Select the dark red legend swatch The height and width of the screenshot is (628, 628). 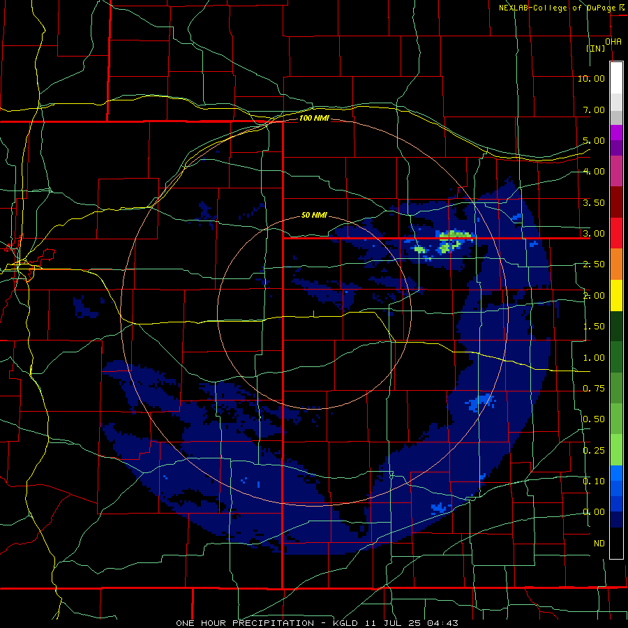pos(616,202)
